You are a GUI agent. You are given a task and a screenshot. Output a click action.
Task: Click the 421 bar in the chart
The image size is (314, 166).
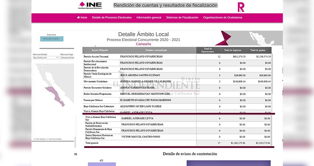click(x=102, y=164)
